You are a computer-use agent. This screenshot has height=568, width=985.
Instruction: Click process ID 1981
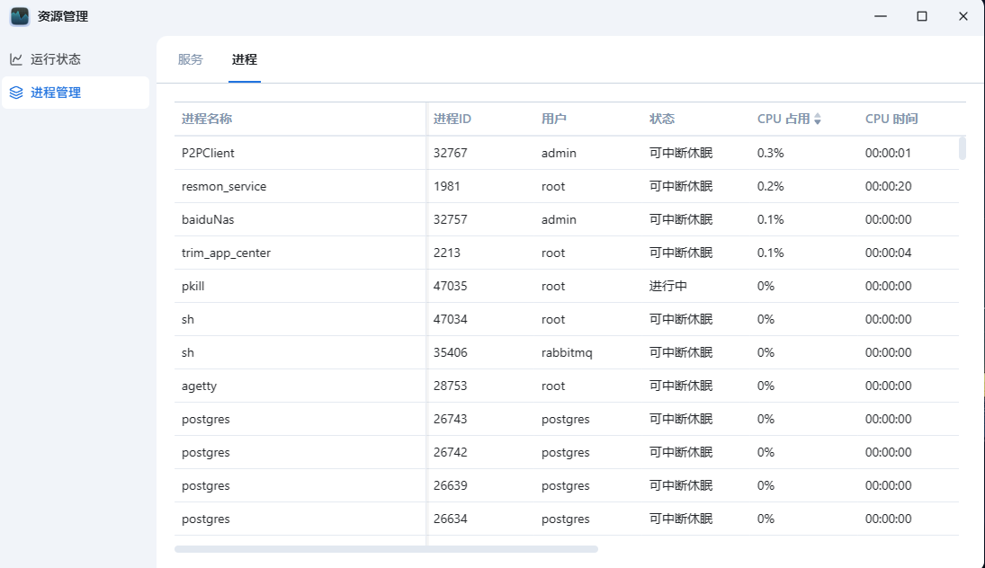pyautogui.click(x=447, y=186)
